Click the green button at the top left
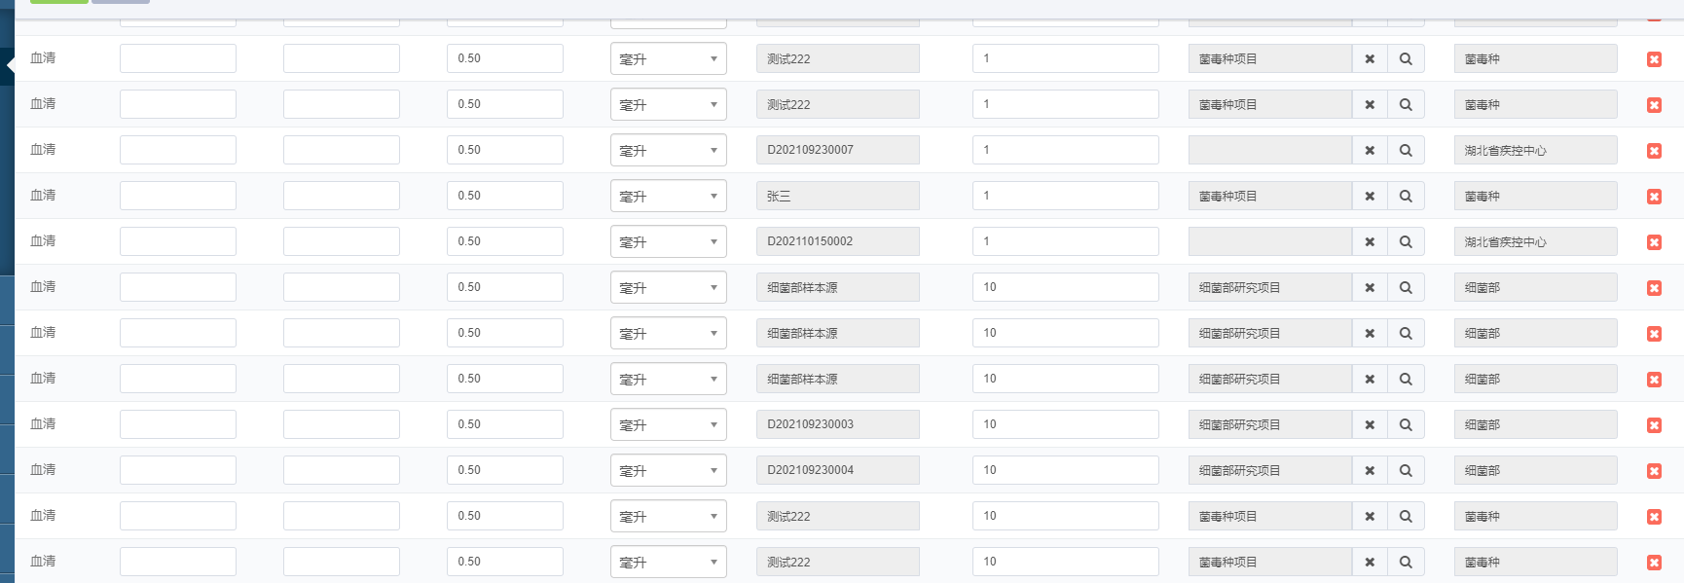Screen dimensions: 1684x583 tap(56, 1)
